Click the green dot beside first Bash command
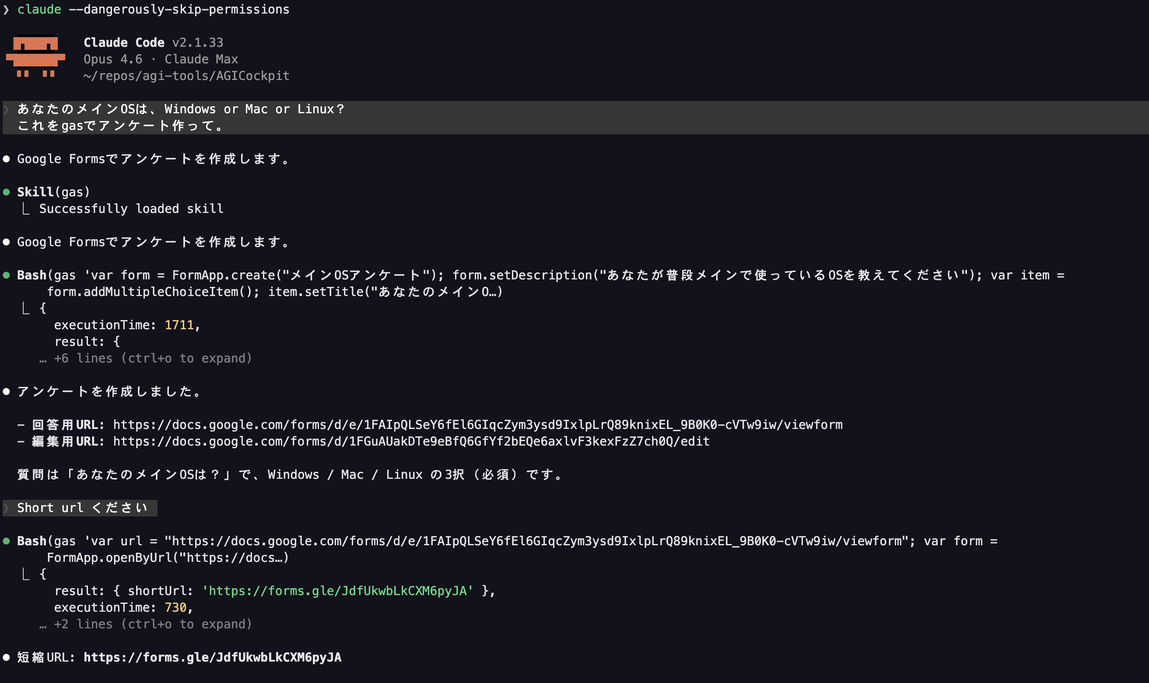 (7, 275)
